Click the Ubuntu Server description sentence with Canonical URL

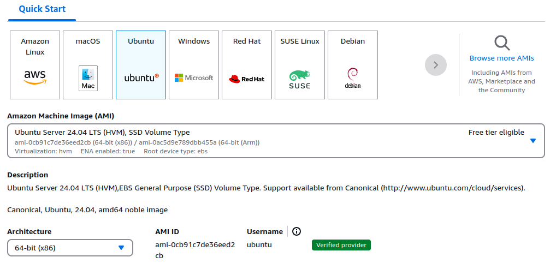coord(266,188)
